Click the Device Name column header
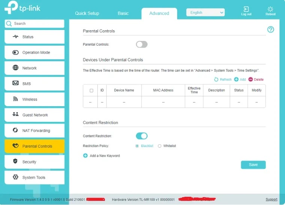This screenshot has height=205, width=285. (124, 90)
